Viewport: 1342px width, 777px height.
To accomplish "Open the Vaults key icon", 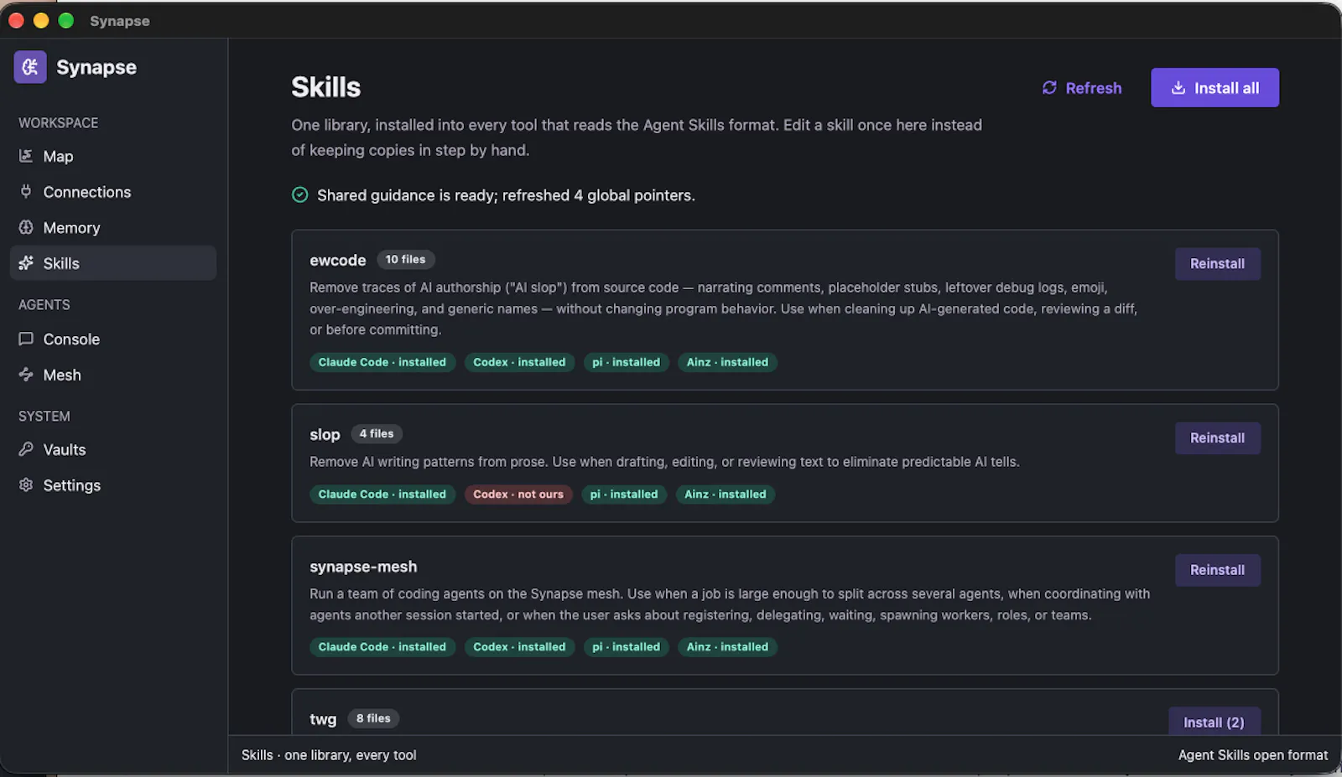I will (26, 449).
